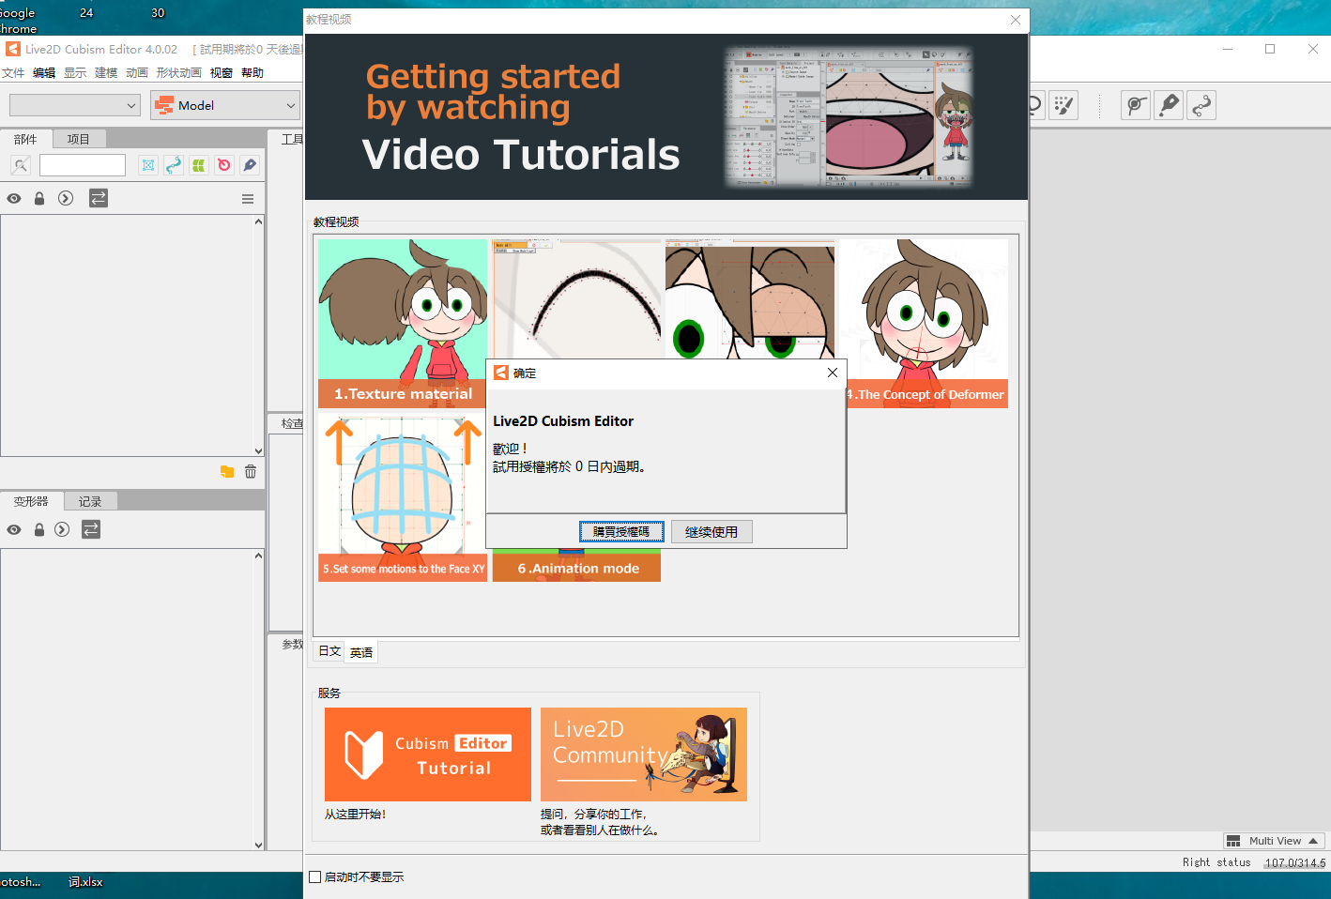The height and width of the screenshot is (899, 1331).
Task: Toggle the eye visibility icon in parts panel
Action: pyautogui.click(x=14, y=199)
